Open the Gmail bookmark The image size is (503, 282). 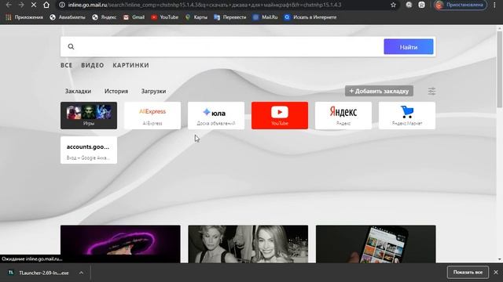click(134, 17)
